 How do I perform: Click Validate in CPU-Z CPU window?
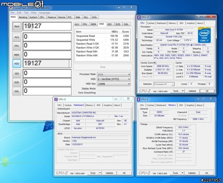pos(192,91)
